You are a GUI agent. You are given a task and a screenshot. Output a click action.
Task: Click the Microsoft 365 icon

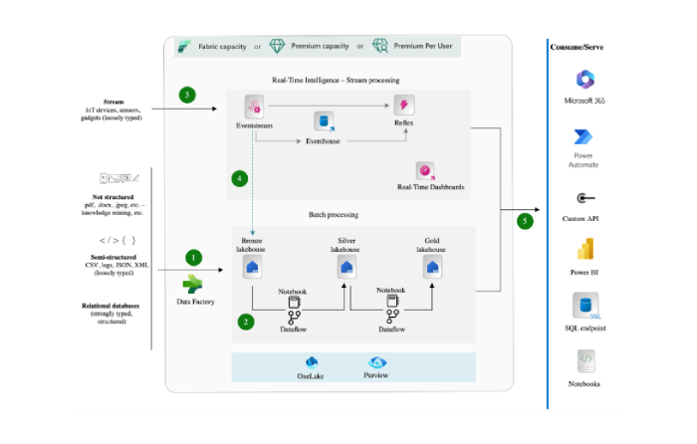coord(585,81)
